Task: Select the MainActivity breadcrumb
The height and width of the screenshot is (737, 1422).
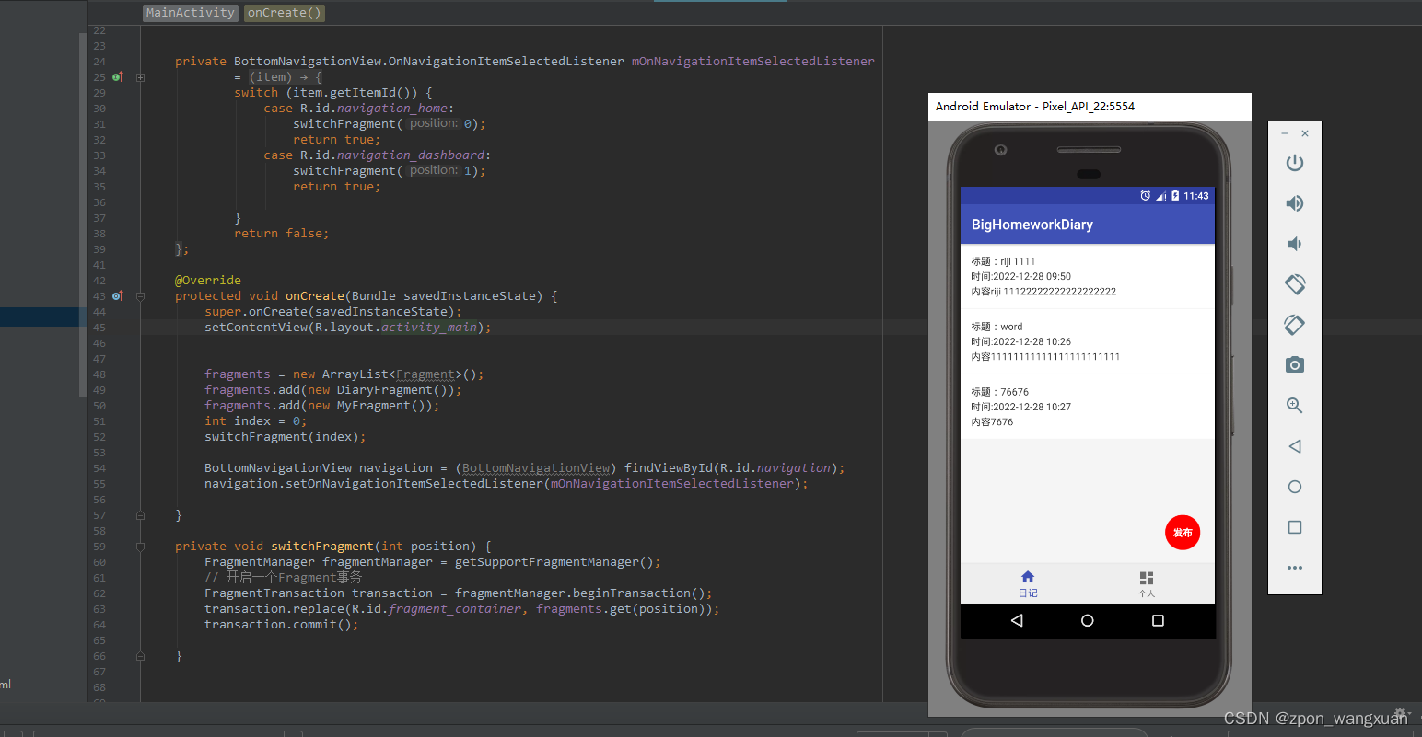Action: (x=190, y=12)
